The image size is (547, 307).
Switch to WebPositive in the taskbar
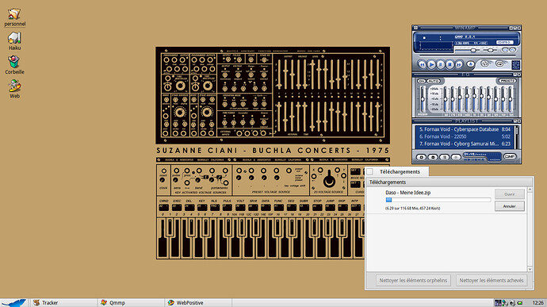[198, 303]
